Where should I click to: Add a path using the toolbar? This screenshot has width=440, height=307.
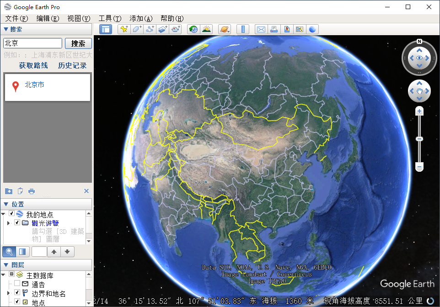point(150,29)
